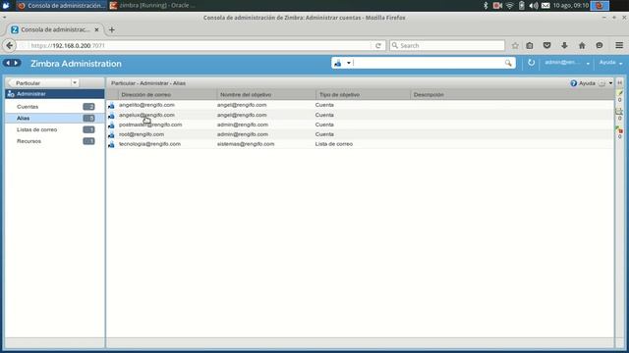This screenshot has width=629, height=353.
Task: Click the Ayuda link in the toolbar
Action: [x=587, y=83]
